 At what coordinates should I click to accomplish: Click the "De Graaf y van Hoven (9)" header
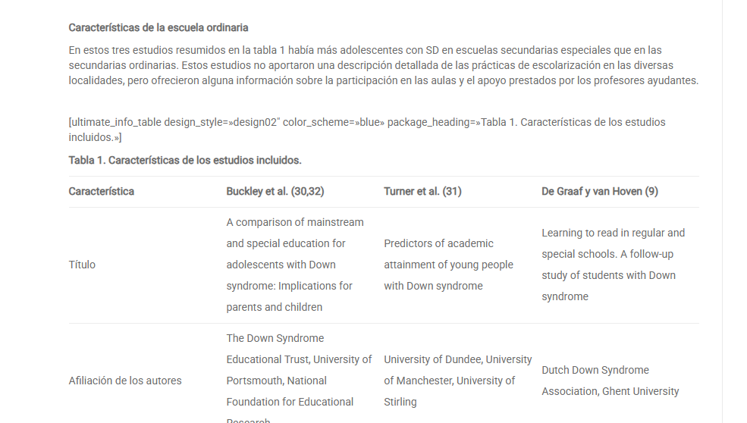[600, 191]
